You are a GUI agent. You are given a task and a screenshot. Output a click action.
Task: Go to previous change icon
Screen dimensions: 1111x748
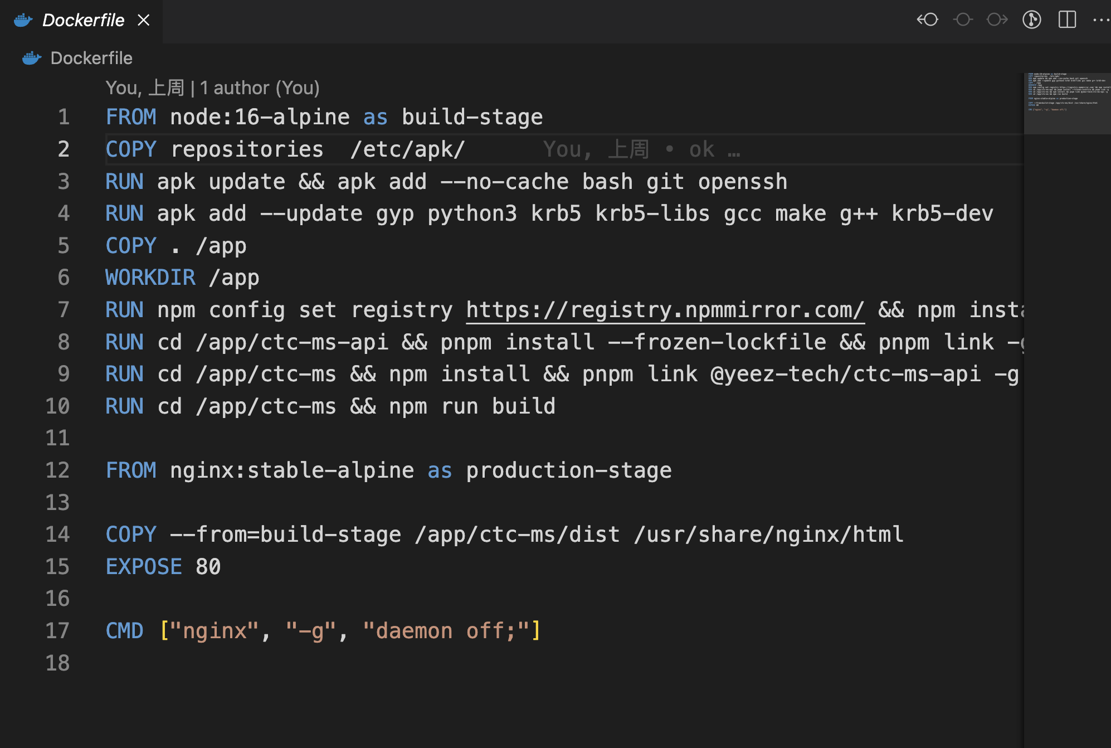pos(928,20)
